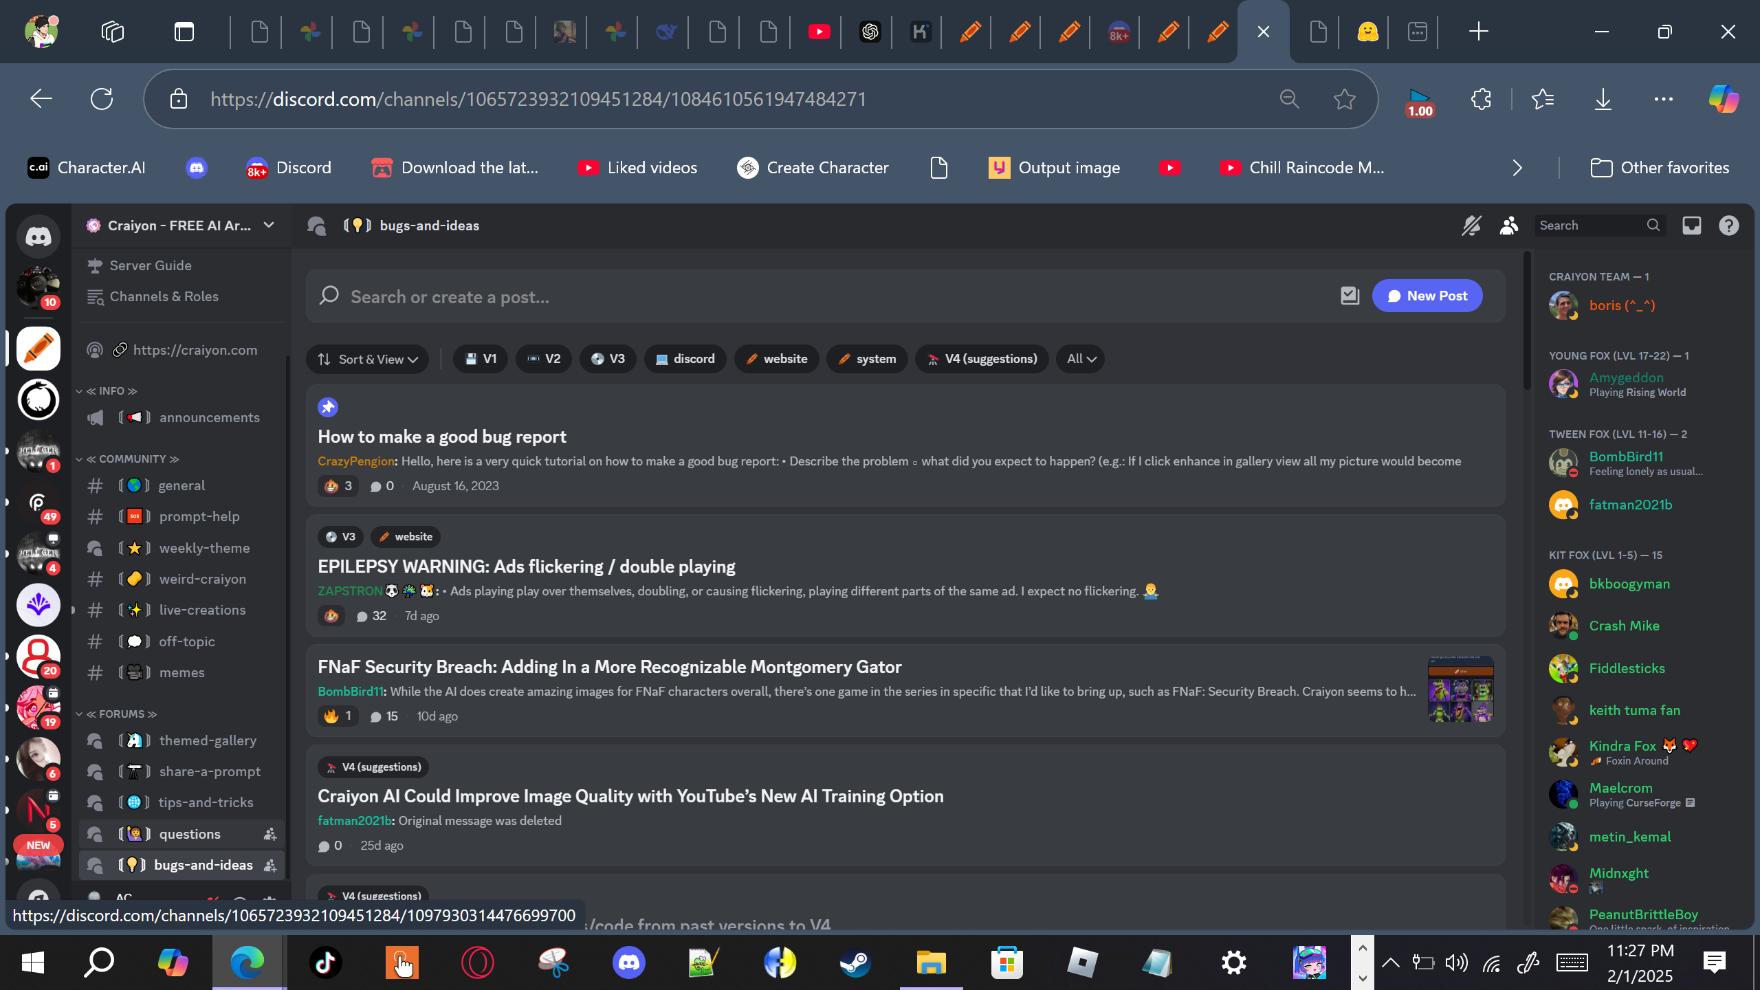Collapse the COMMUNITY channel category

pyautogui.click(x=131, y=459)
